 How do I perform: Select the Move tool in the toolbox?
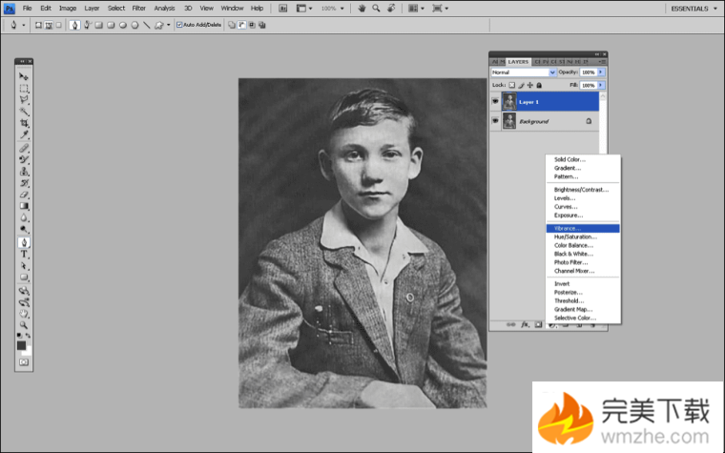click(x=24, y=76)
